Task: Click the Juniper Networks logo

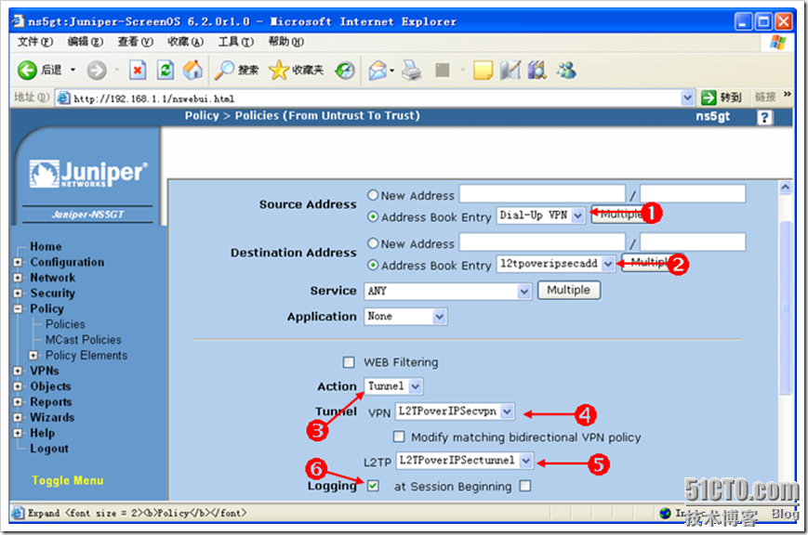Action: (88, 174)
